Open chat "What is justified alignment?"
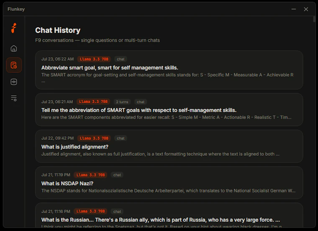The image size is (318, 231). (169, 146)
